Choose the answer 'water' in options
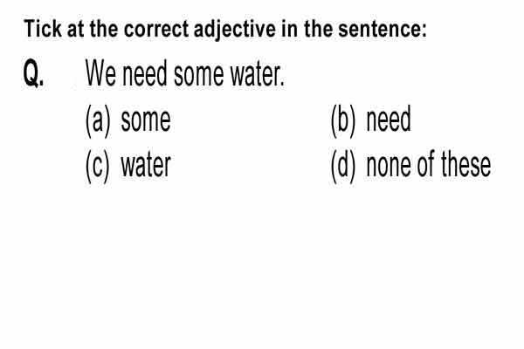Image resolution: width=524 pixels, height=349 pixels. click(146, 165)
